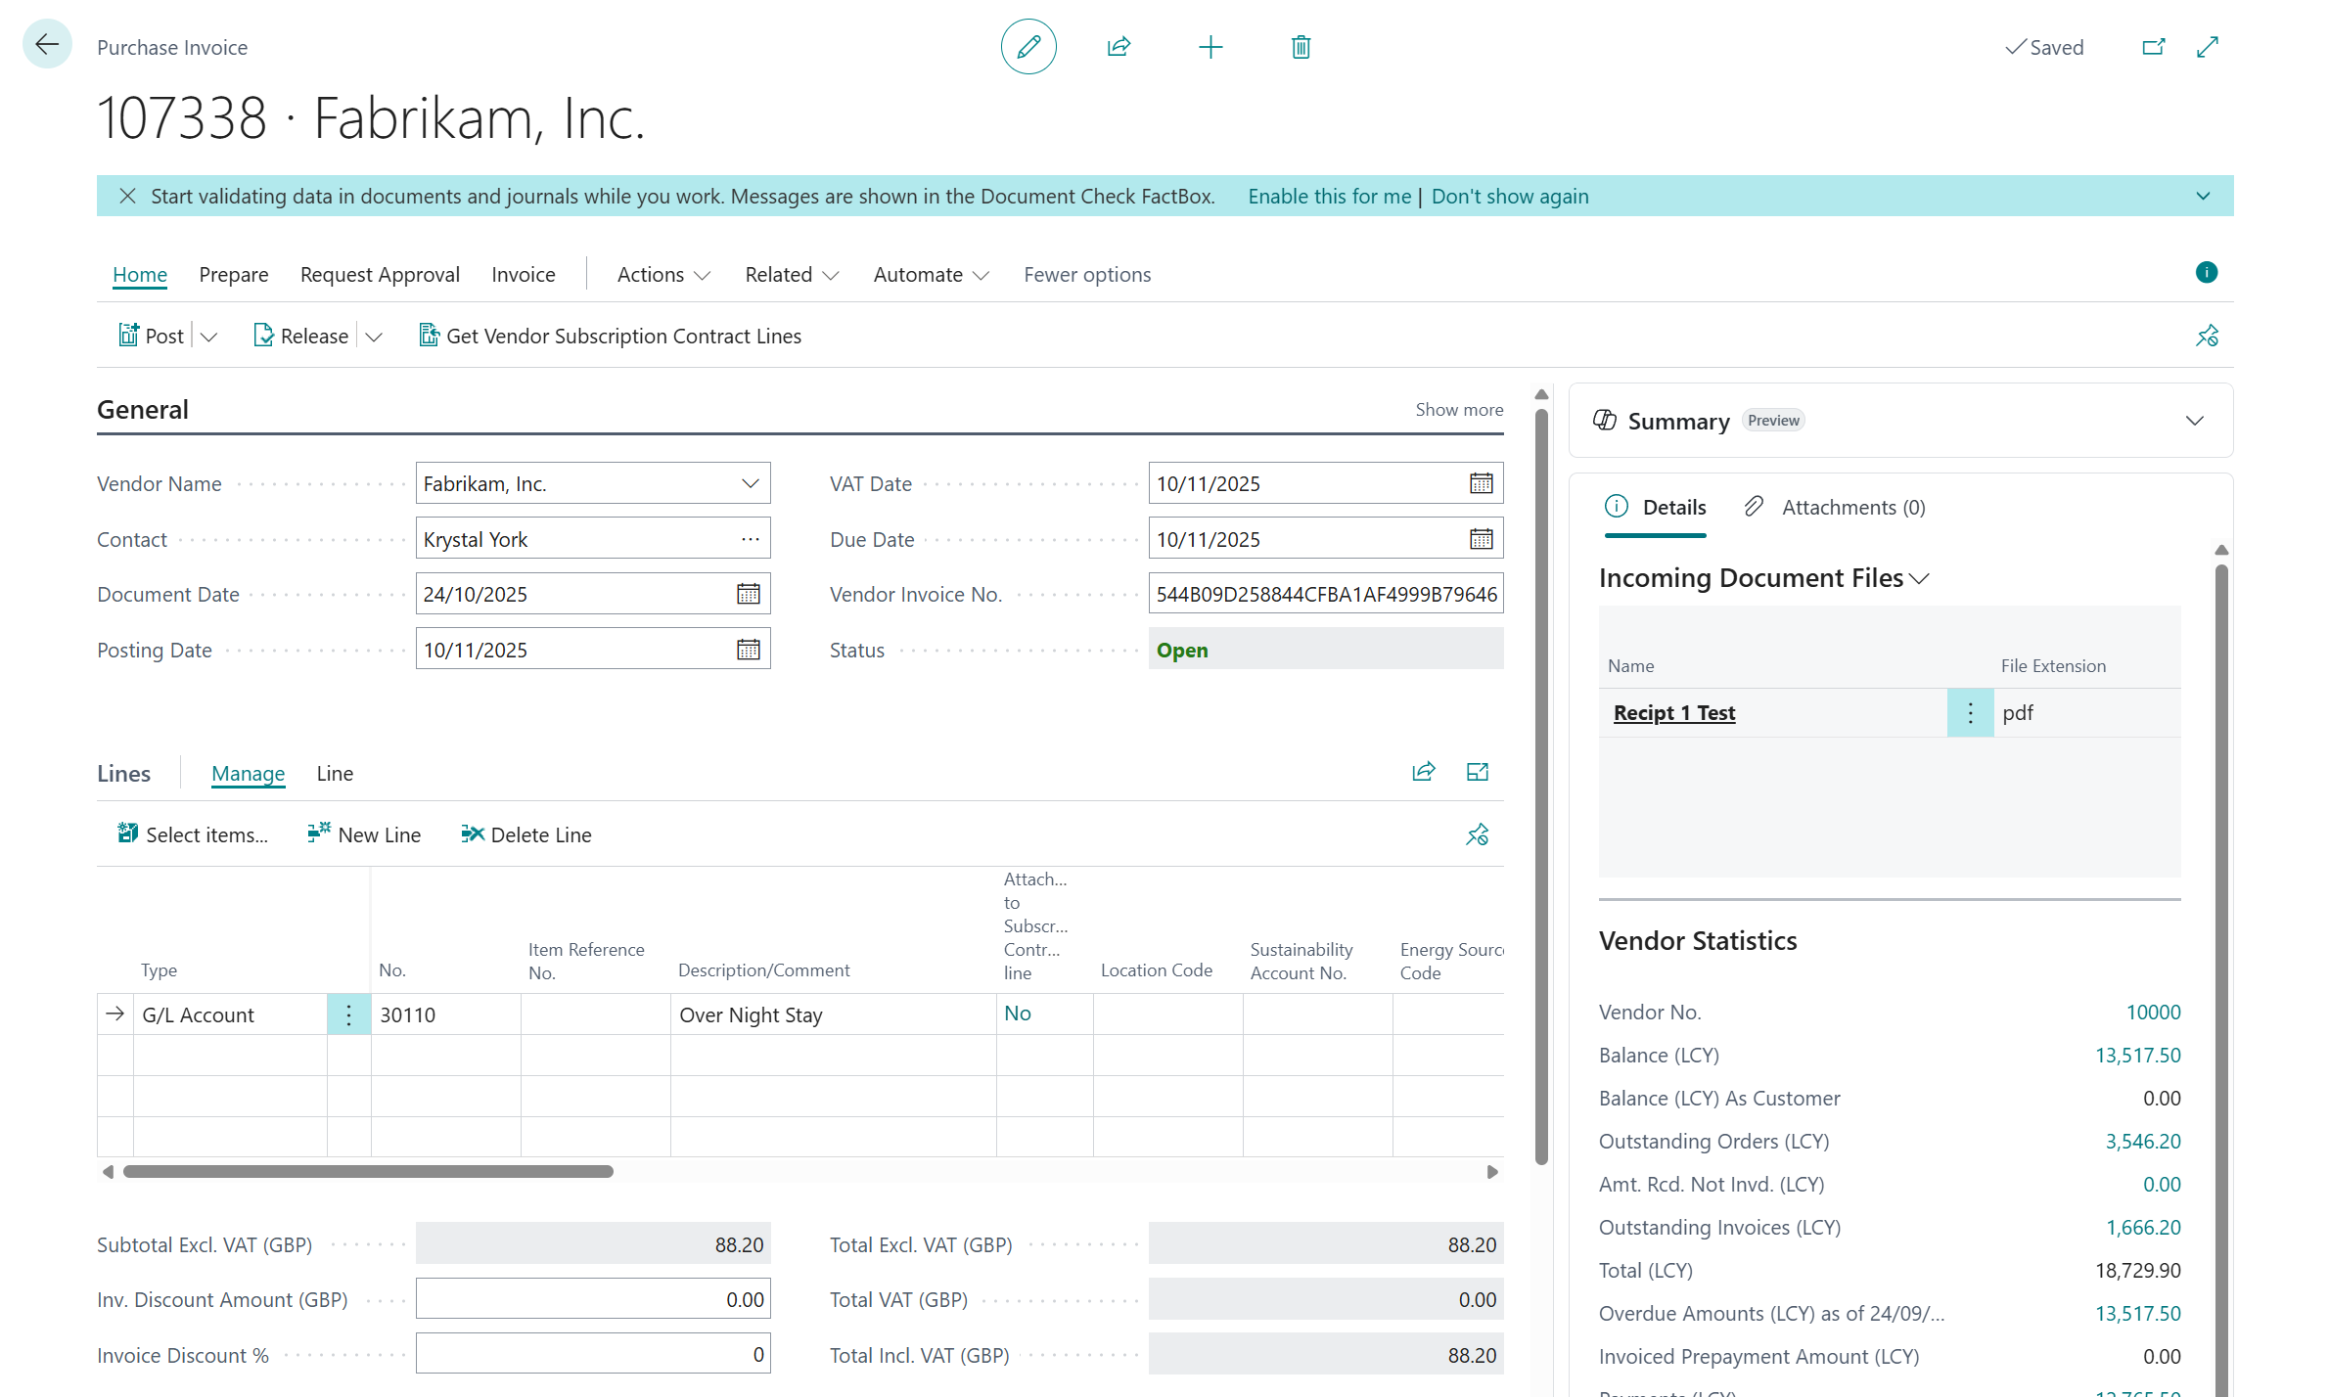Open Posting Date calendar picker
The width and height of the screenshot is (2329, 1397).
749,650
